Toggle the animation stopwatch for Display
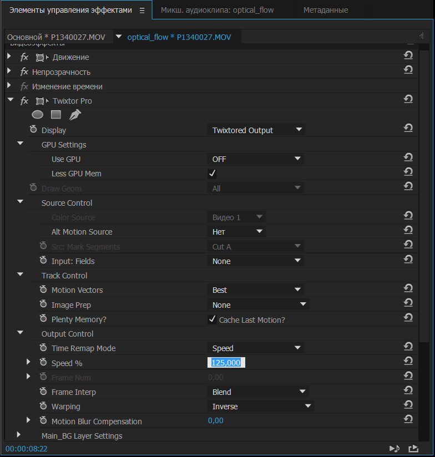The image size is (435, 457). click(x=33, y=129)
